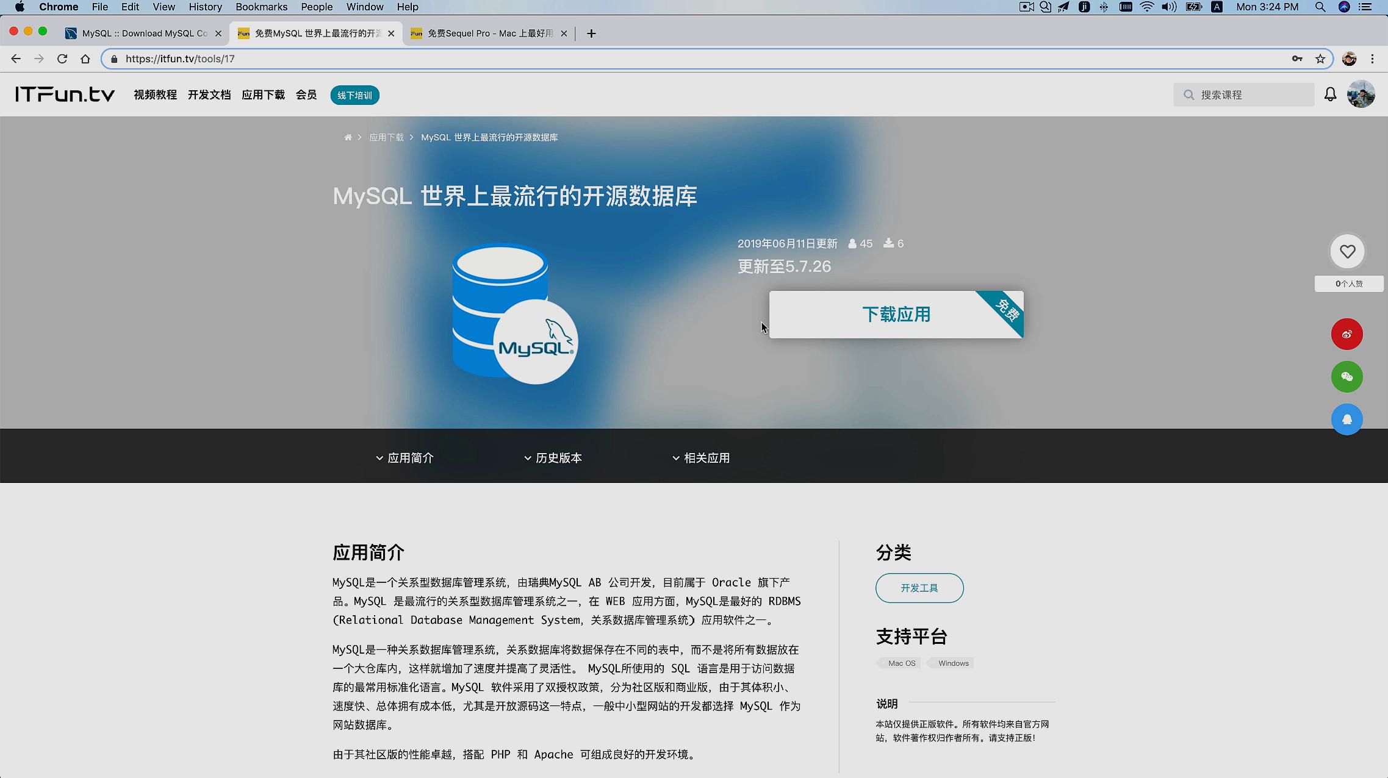Open the saved passwords key icon

pos(1297,59)
